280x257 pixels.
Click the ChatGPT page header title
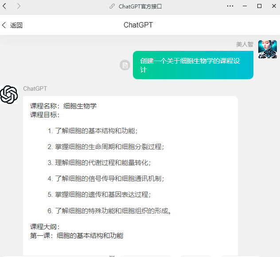[138, 25]
